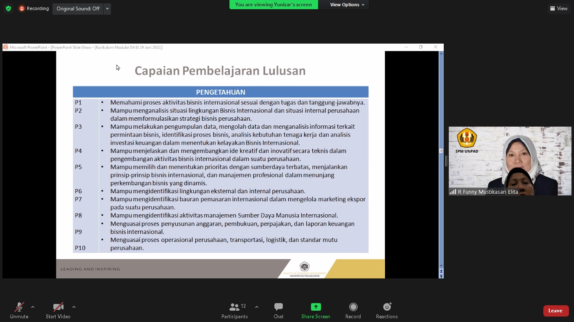The width and height of the screenshot is (574, 322).
Task: Open video settings via Start Video chevron
Action: [x=74, y=306]
